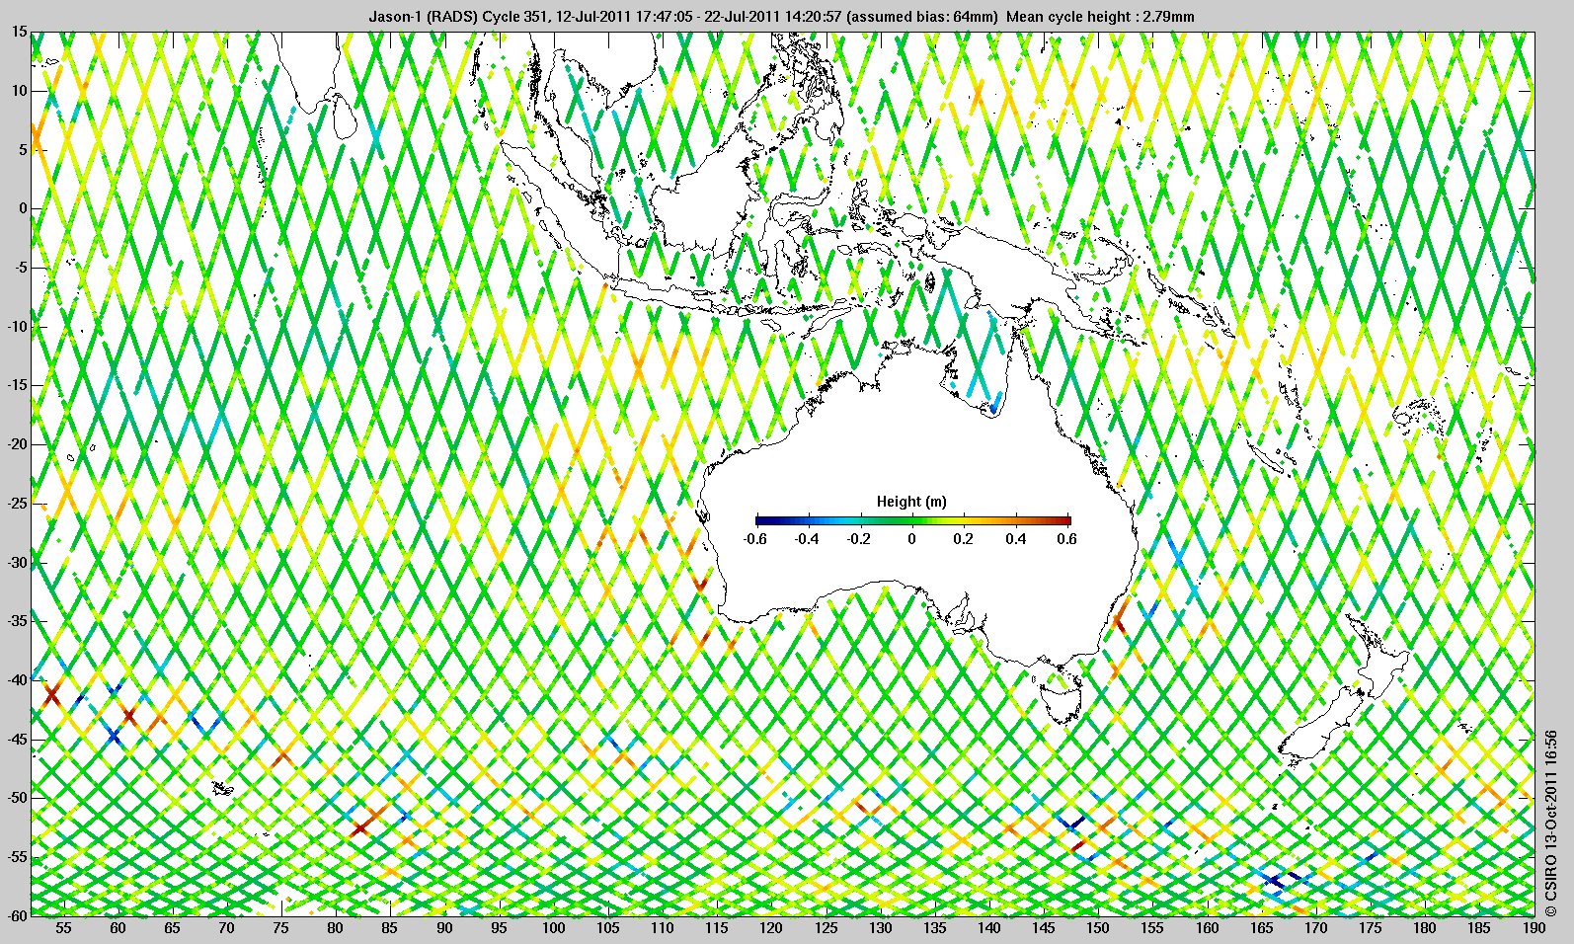
Task: Click latitude axis label '15'
Action: point(20,32)
